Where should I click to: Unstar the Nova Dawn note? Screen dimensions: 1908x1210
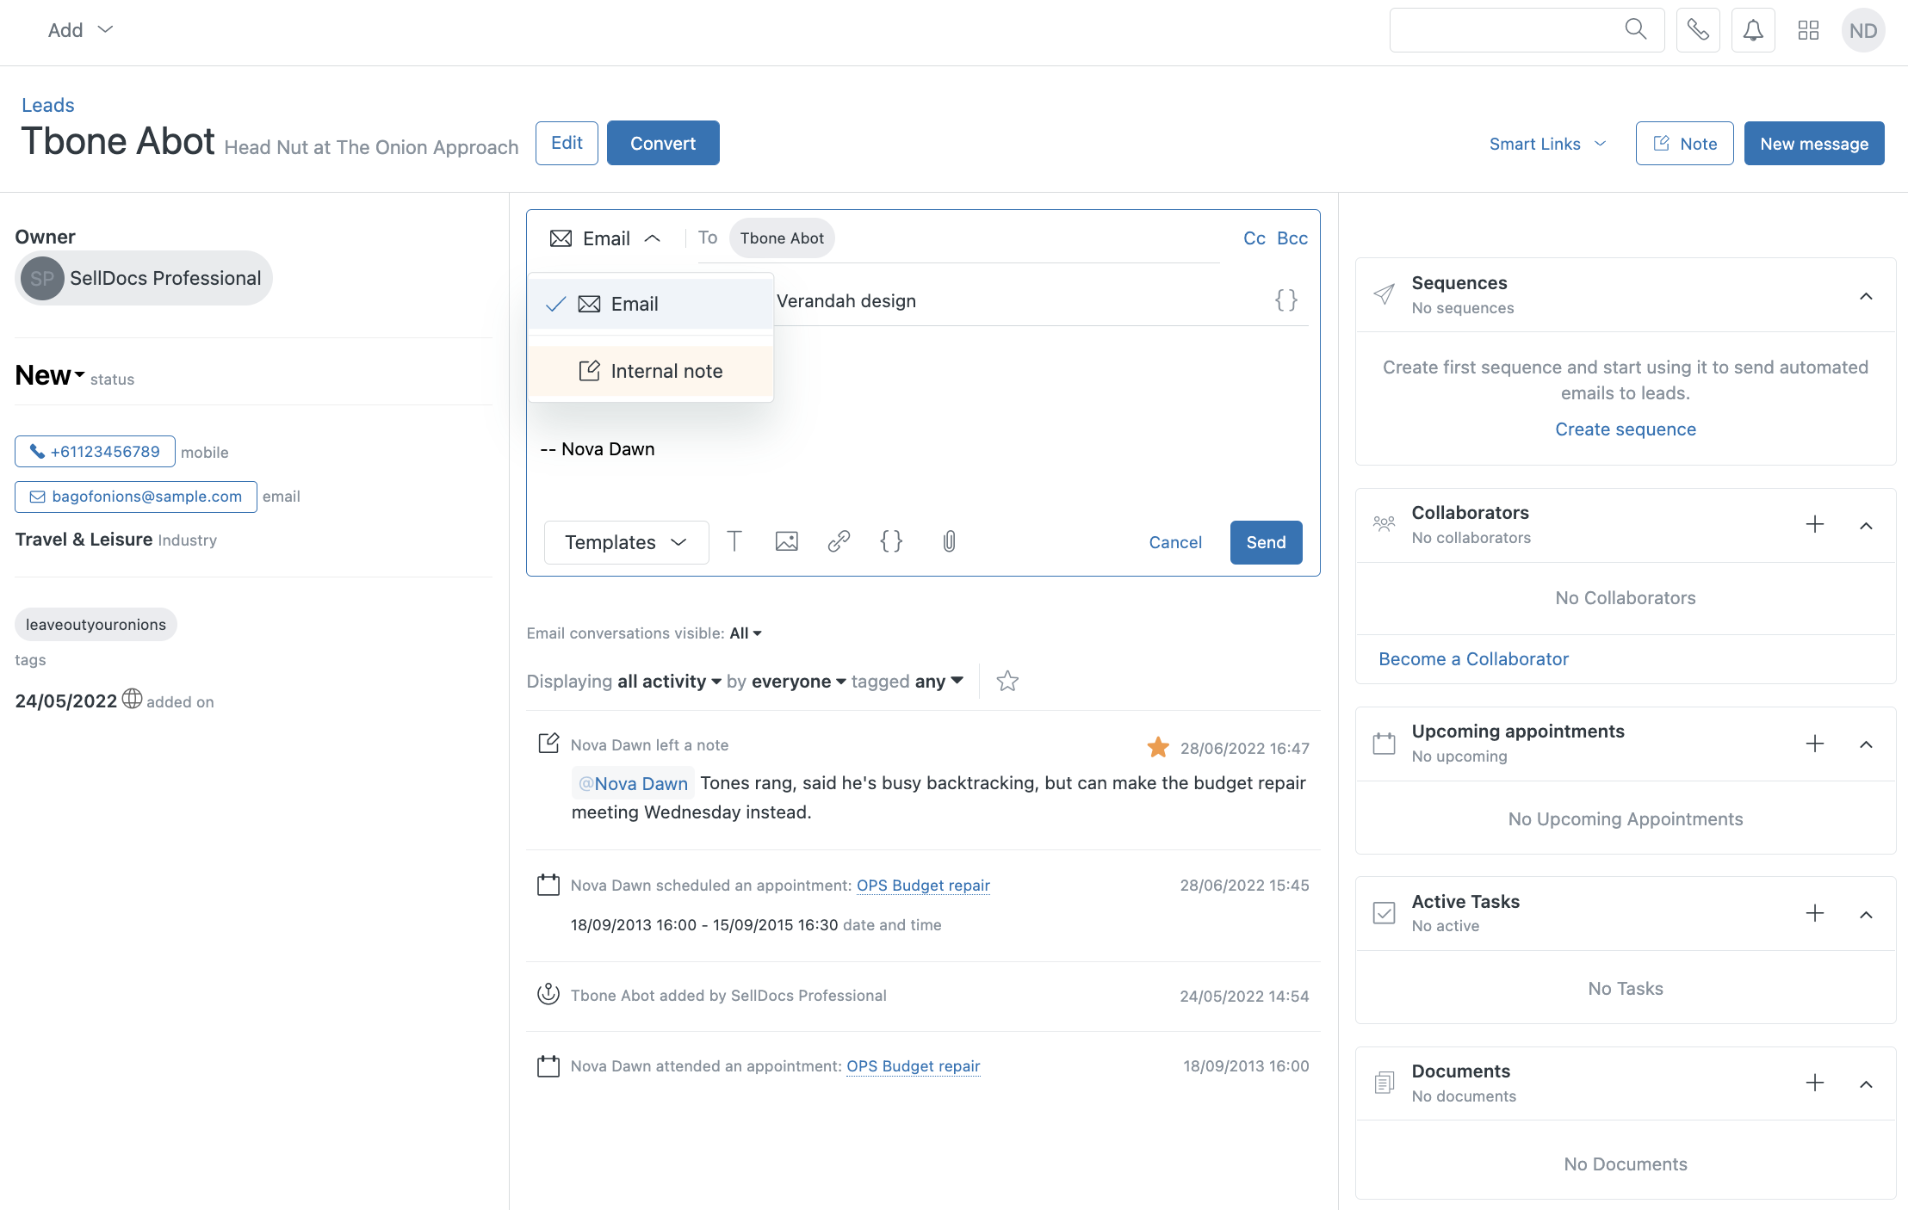pyautogui.click(x=1158, y=747)
